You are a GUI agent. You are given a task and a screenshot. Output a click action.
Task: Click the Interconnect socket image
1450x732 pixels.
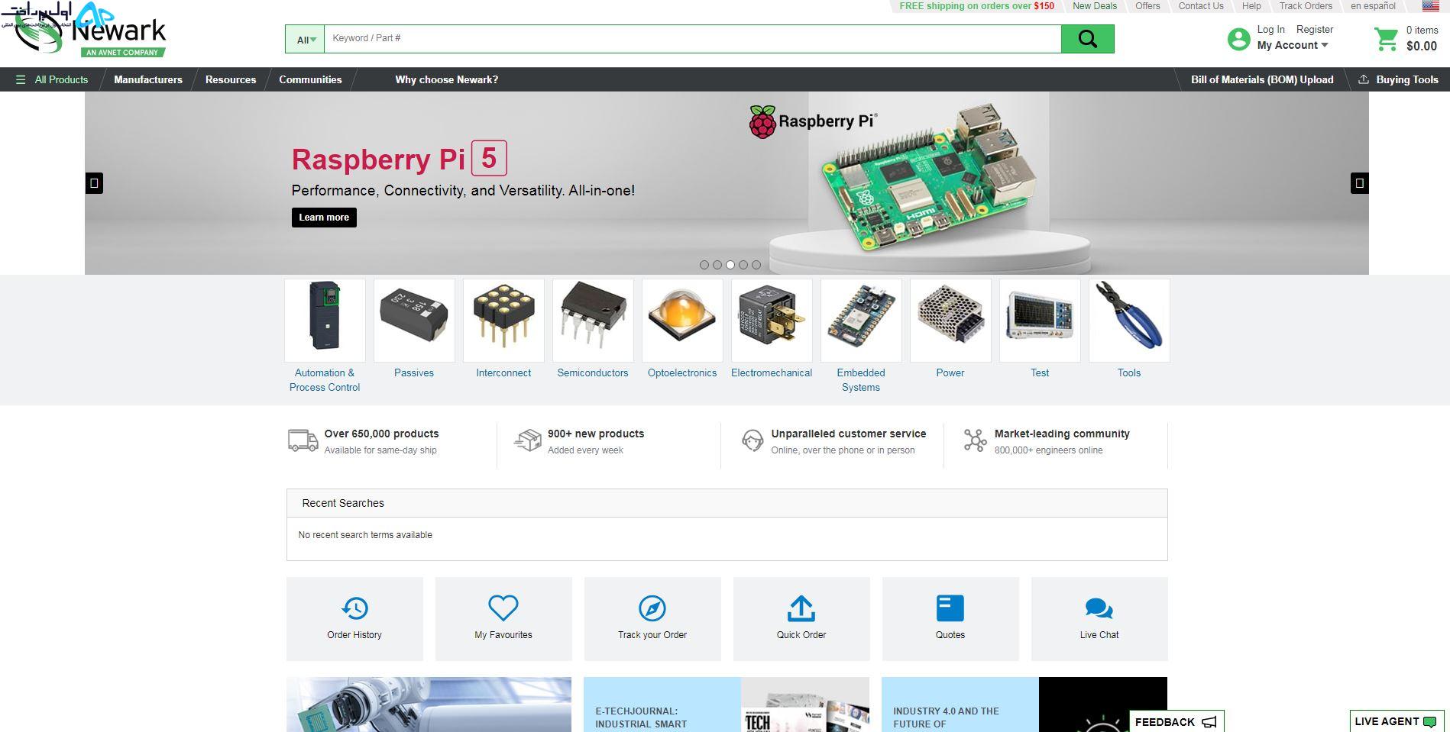(503, 321)
